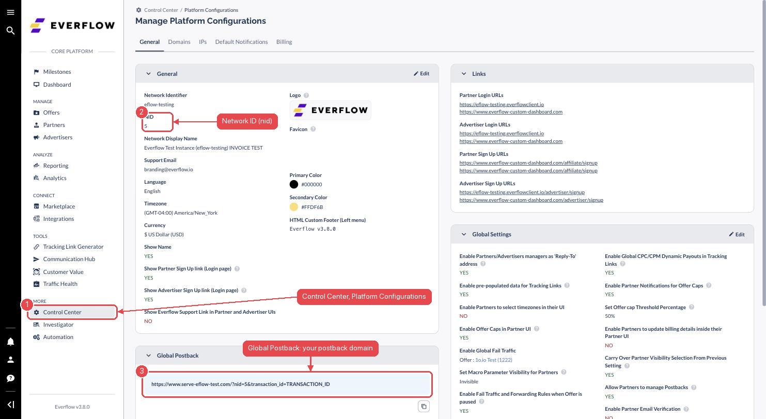Click help icon for Show Partner Sign Up link
The width and height of the screenshot is (766, 419).
[237, 269]
